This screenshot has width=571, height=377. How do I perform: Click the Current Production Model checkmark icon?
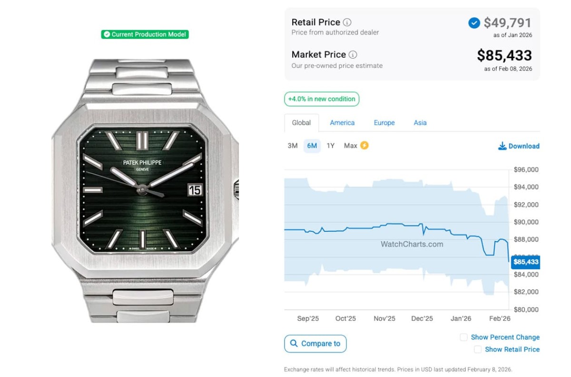[x=107, y=35]
